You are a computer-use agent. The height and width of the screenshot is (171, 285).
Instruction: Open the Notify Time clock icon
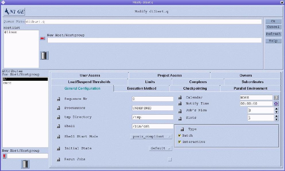click(276, 103)
